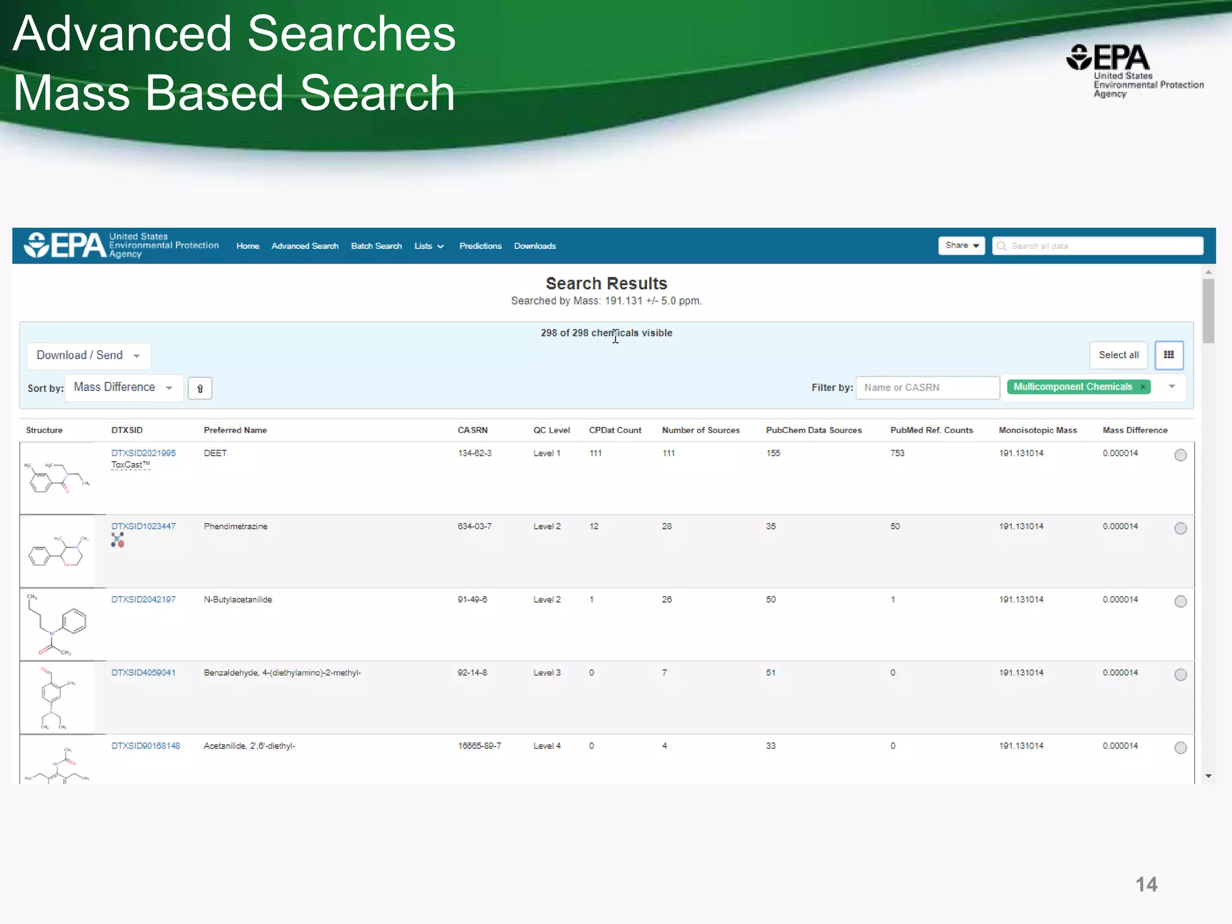
Task: Click the results scrollbar thumb
Action: [1208, 310]
